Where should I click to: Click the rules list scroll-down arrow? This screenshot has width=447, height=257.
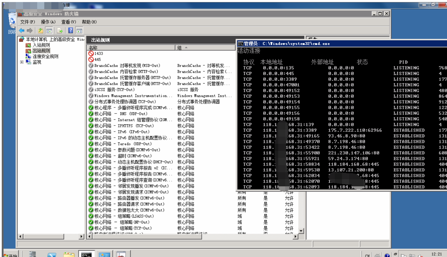[x=301, y=231]
